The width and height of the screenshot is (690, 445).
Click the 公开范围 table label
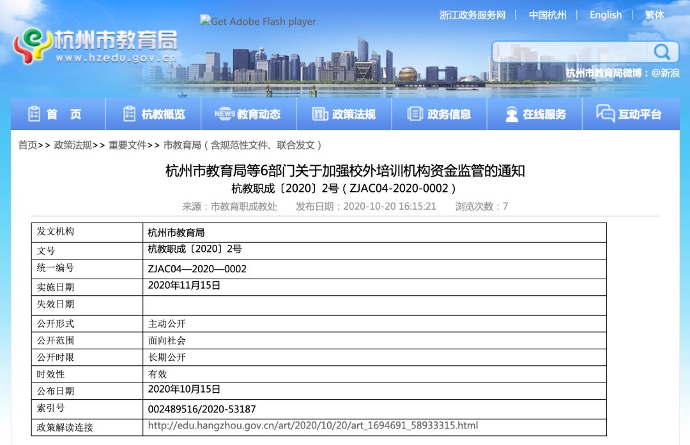tap(56, 340)
